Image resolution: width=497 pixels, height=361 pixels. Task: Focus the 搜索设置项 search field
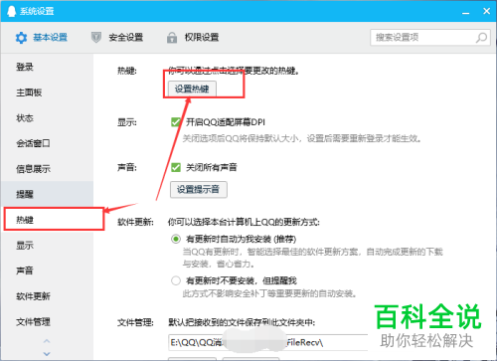430,38
